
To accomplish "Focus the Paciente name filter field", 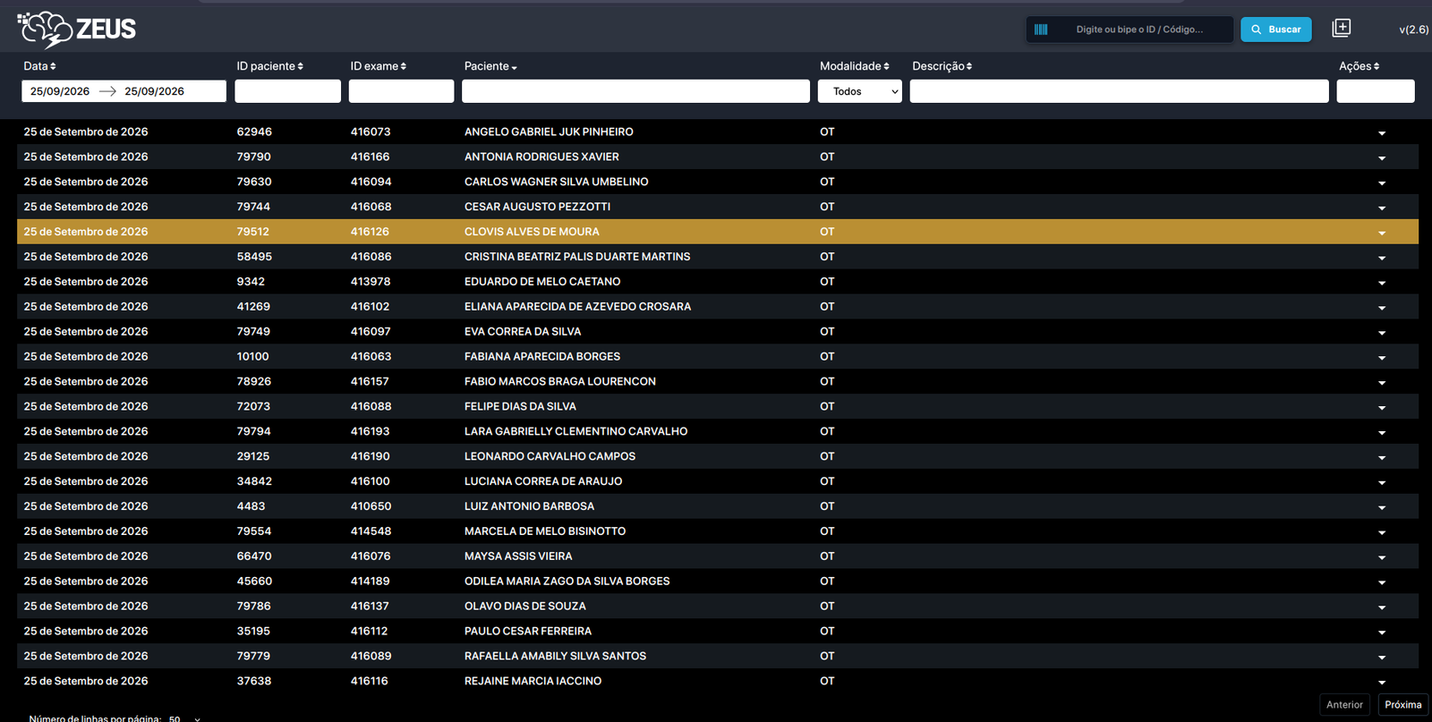I will (x=635, y=91).
